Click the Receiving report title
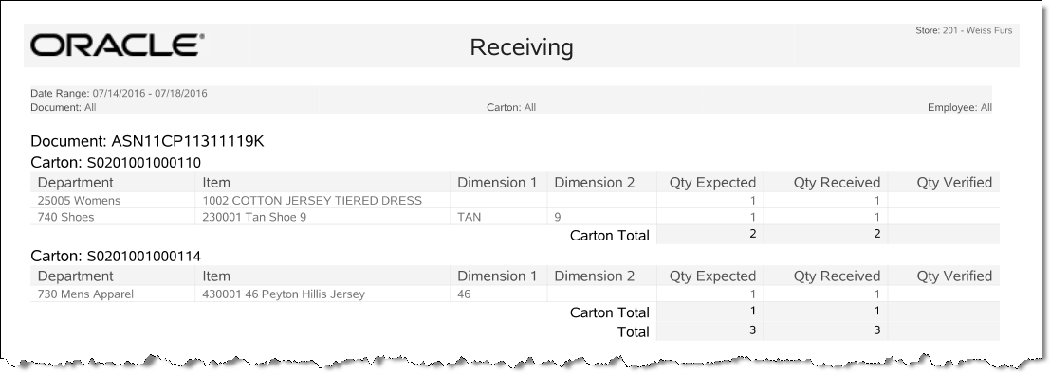Screen dimensions: 1050x374 pos(521,47)
